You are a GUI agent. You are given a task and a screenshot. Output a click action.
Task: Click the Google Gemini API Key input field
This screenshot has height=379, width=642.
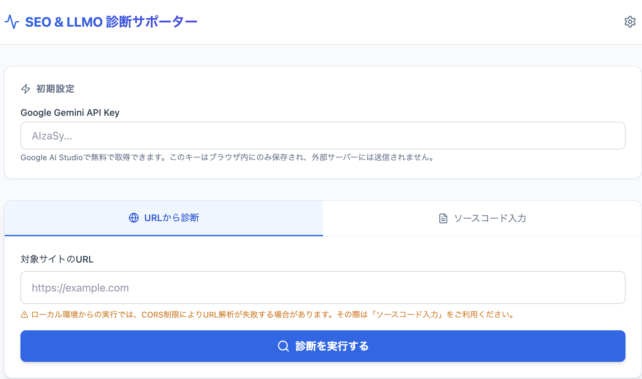(x=322, y=136)
